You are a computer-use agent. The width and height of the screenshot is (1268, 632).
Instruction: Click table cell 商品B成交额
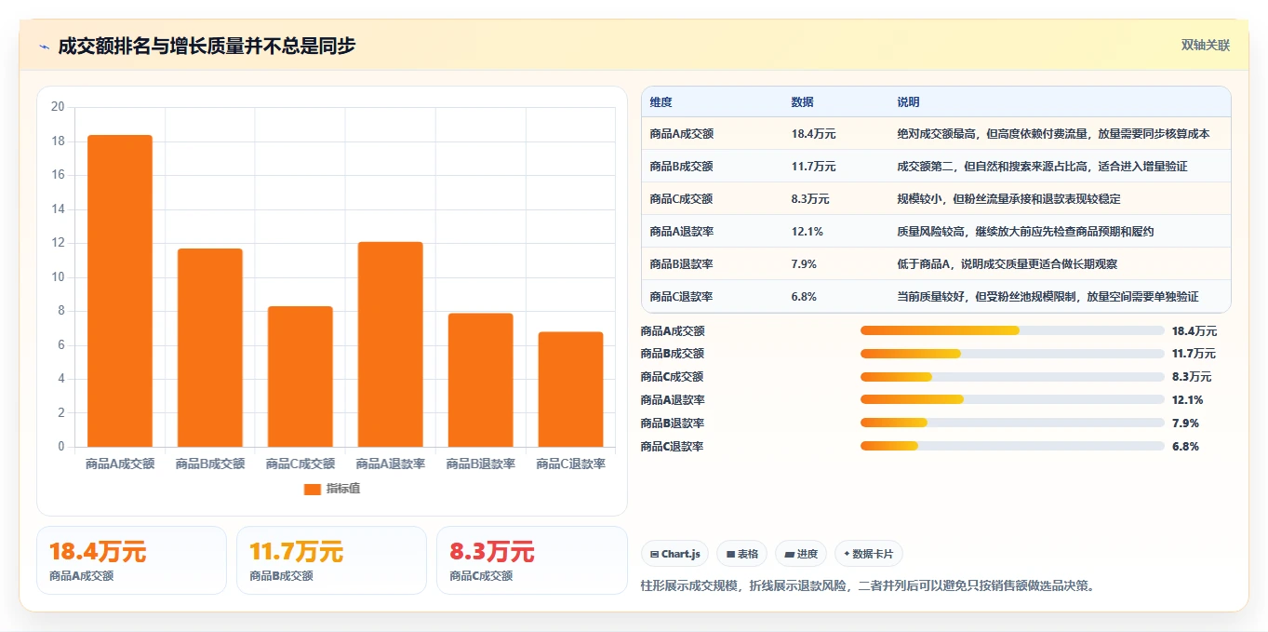[x=681, y=167]
